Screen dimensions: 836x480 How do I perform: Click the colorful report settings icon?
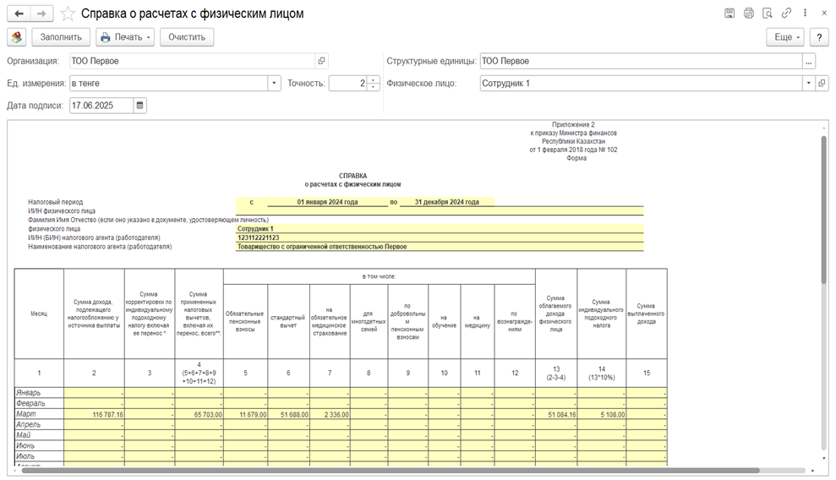point(17,37)
